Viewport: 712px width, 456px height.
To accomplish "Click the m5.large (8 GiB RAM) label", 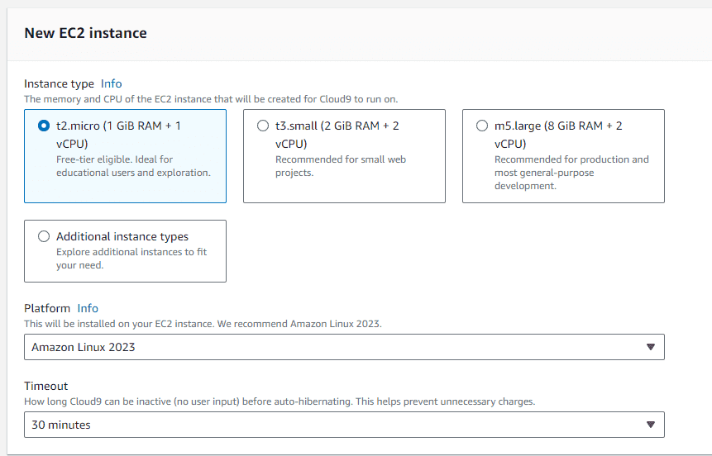I will tap(558, 135).
